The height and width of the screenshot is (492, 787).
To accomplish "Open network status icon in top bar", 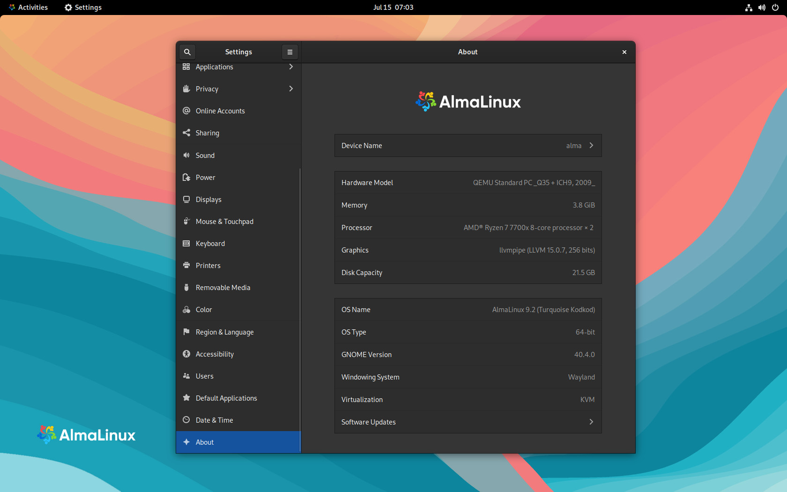I will (x=749, y=7).
